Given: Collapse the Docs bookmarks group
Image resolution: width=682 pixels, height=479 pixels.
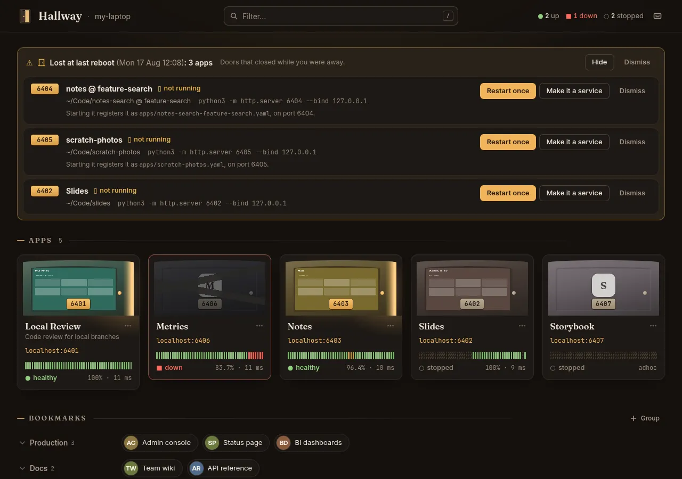Looking at the screenshot, I should pyautogui.click(x=22, y=468).
